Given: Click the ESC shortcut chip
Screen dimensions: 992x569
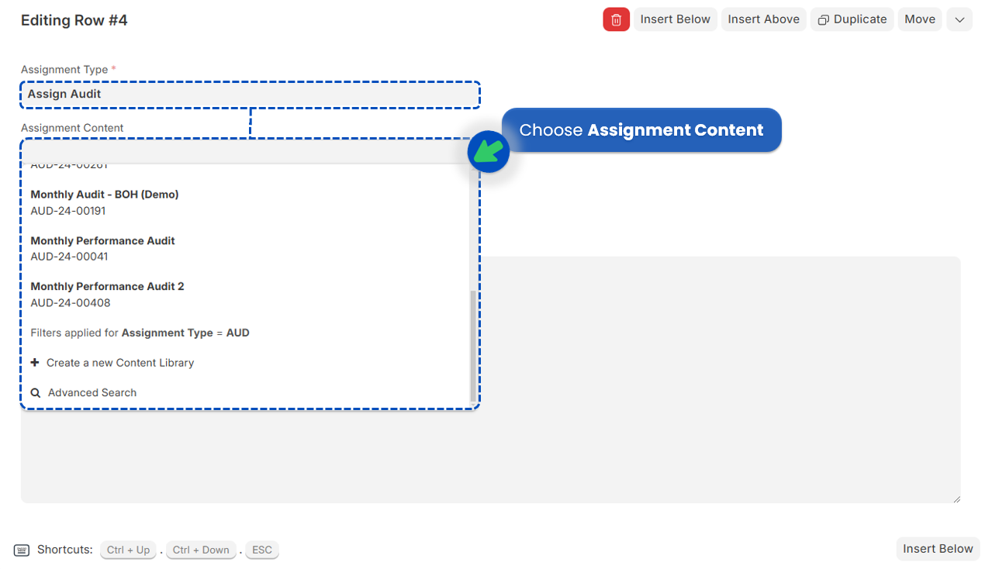Looking at the screenshot, I should pyautogui.click(x=261, y=550).
